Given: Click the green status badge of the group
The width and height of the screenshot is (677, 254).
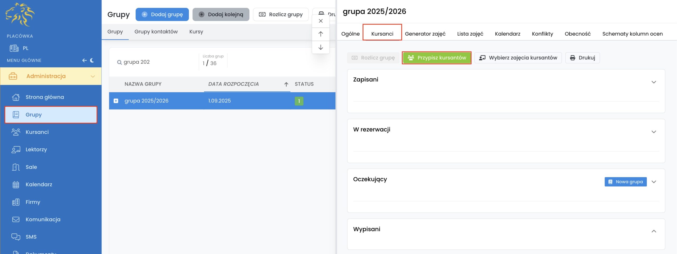Looking at the screenshot, I should [299, 101].
